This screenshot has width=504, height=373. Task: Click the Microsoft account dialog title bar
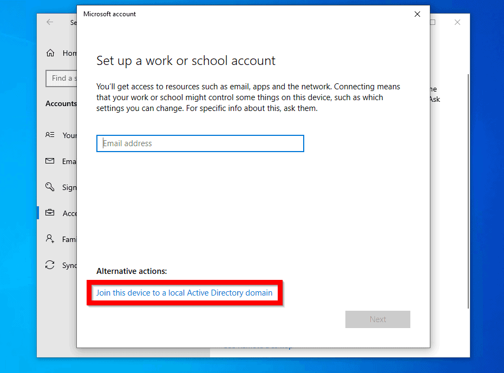coord(244,14)
